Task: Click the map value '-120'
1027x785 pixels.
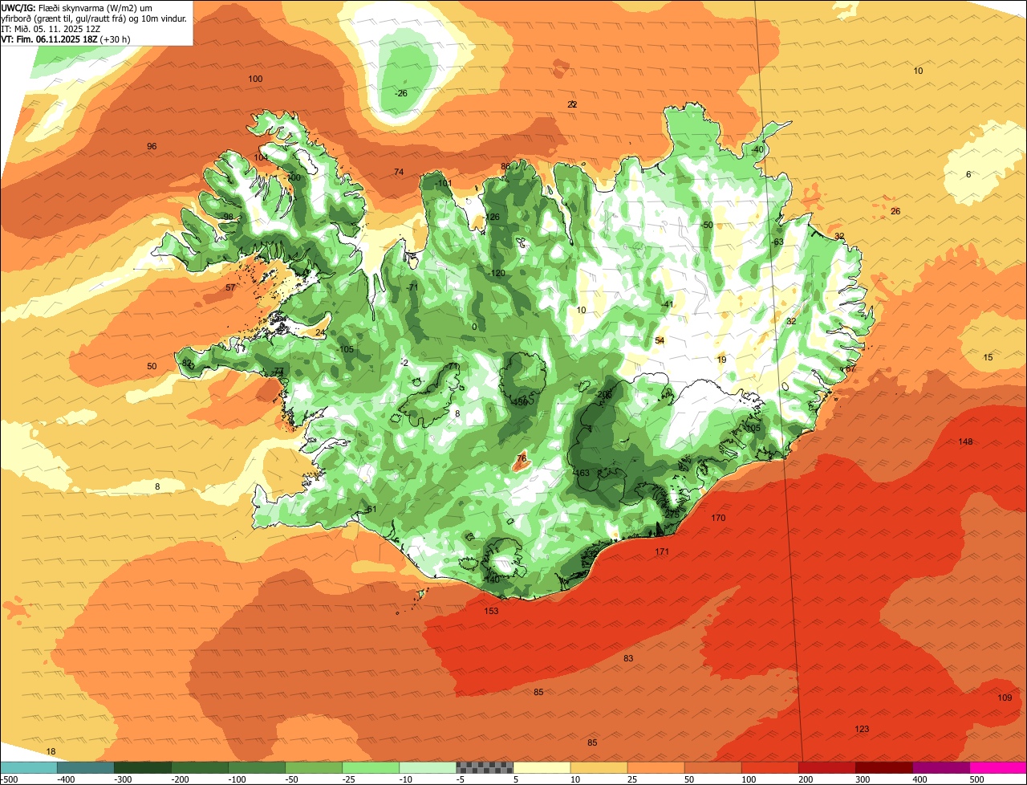Action: coord(497,273)
